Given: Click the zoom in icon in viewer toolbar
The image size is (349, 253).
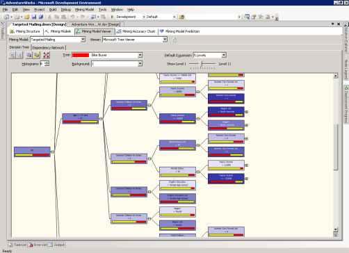Looking at the screenshot, I should (x=13, y=55).
